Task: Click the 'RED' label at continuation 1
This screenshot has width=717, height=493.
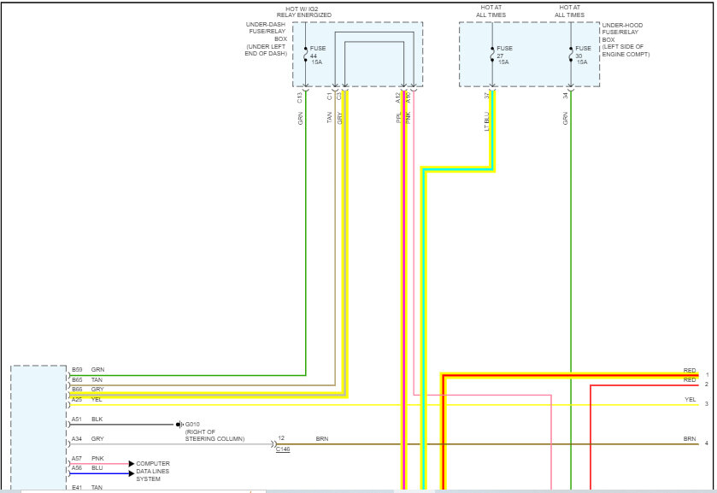Action: 690,371
